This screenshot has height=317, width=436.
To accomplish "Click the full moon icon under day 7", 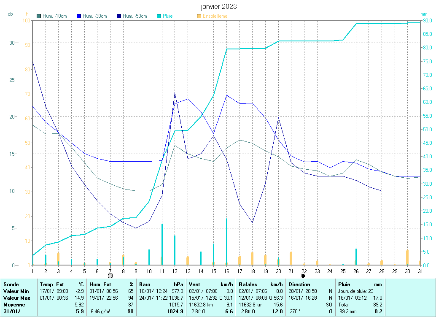I will (110, 276).
